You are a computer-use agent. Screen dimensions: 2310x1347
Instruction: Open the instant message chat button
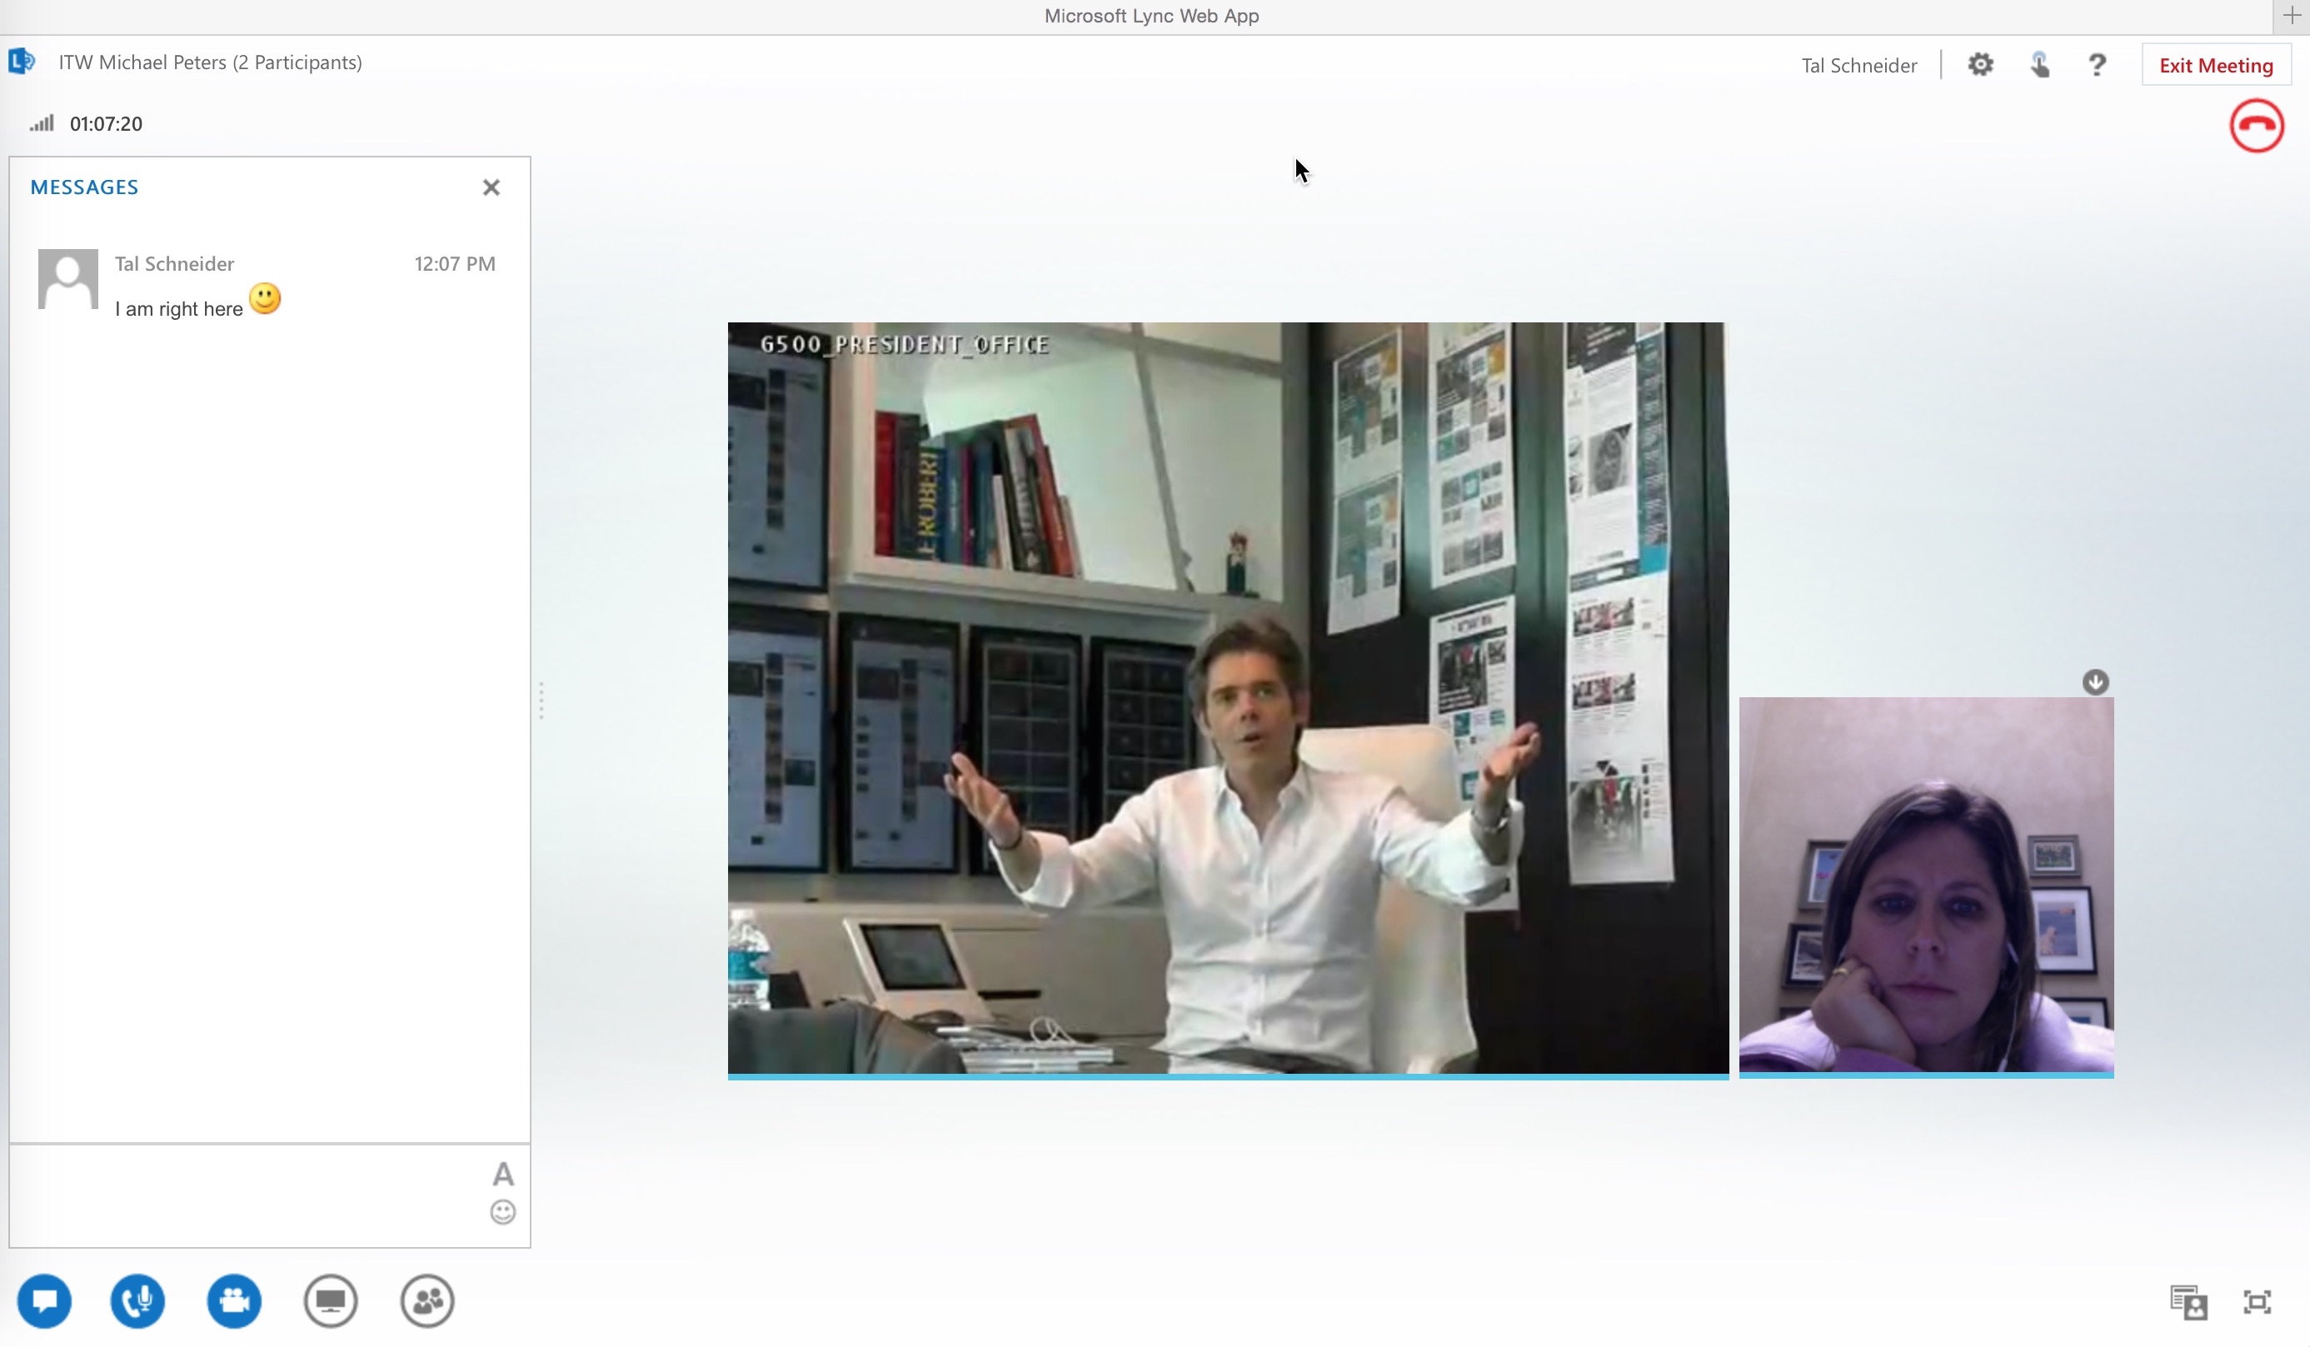point(44,1300)
